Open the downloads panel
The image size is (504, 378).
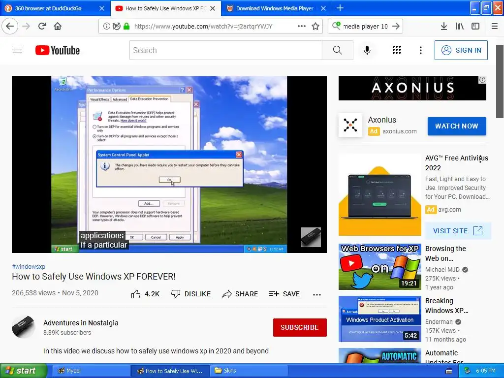point(444,27)
